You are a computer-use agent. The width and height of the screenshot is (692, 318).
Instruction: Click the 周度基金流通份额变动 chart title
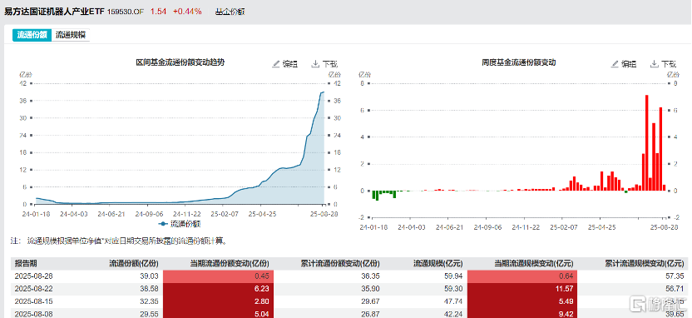(518, 62)
